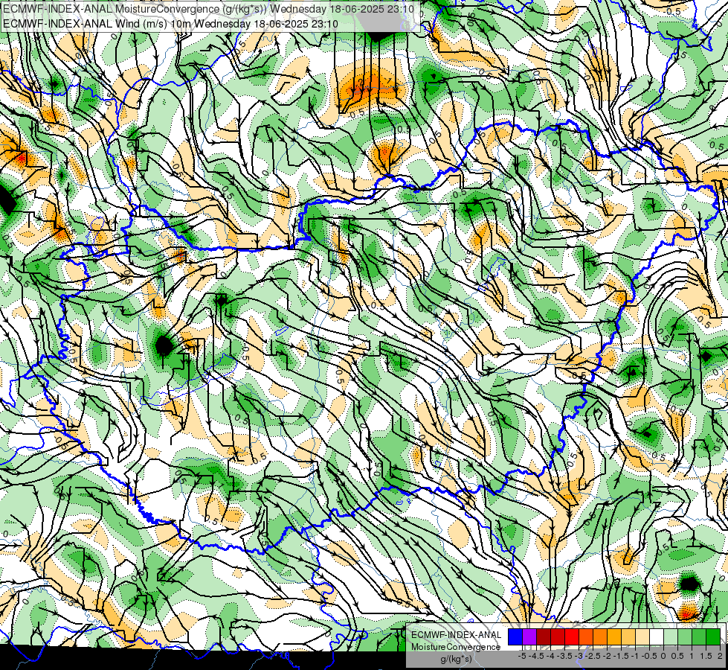
Task: Click the -5 tick label on the legend
Action: pos(522,656)
